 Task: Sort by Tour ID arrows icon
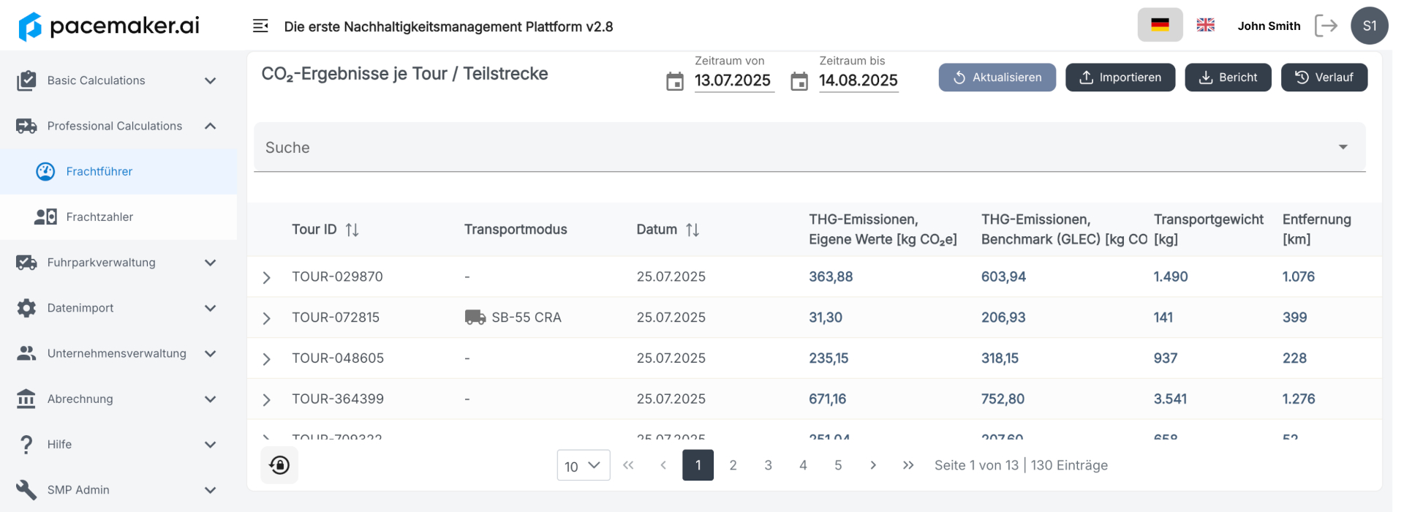(352, 230)
